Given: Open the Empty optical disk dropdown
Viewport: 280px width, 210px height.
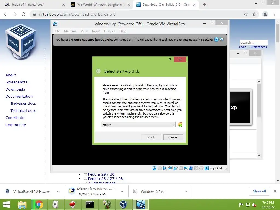Looking at the screenshot, I should click(138, 124).
